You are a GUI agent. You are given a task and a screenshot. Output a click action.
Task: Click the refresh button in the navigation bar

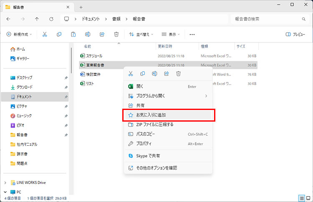tap(51, 19)
